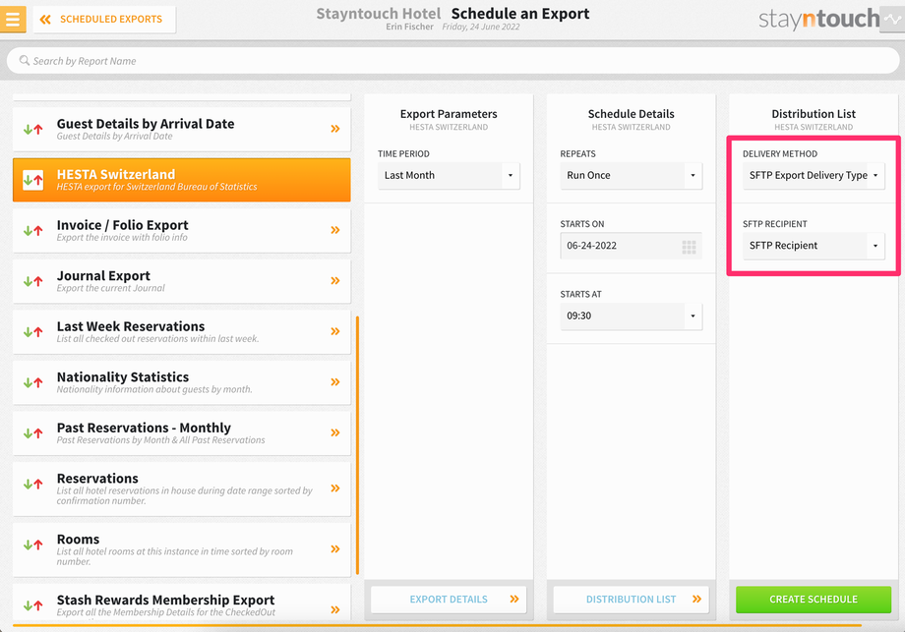Click the arrows icon on Guest Details row
Screen dimensions: 905x632
tap(32, 129)
